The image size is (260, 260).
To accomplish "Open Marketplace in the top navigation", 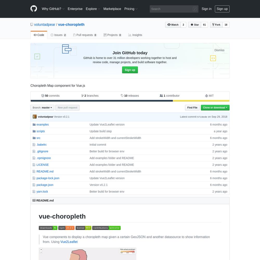I will [x=112, y=9].
